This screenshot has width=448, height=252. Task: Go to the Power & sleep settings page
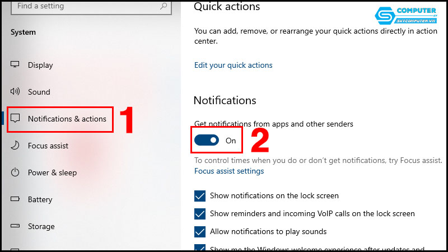point(52,172)
